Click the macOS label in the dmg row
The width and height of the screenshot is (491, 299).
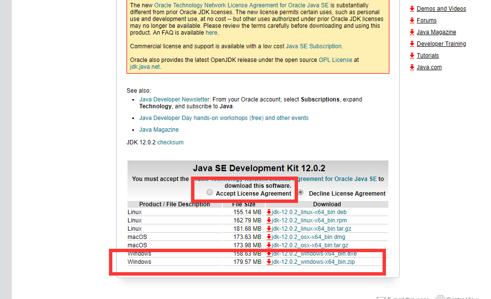137,237
